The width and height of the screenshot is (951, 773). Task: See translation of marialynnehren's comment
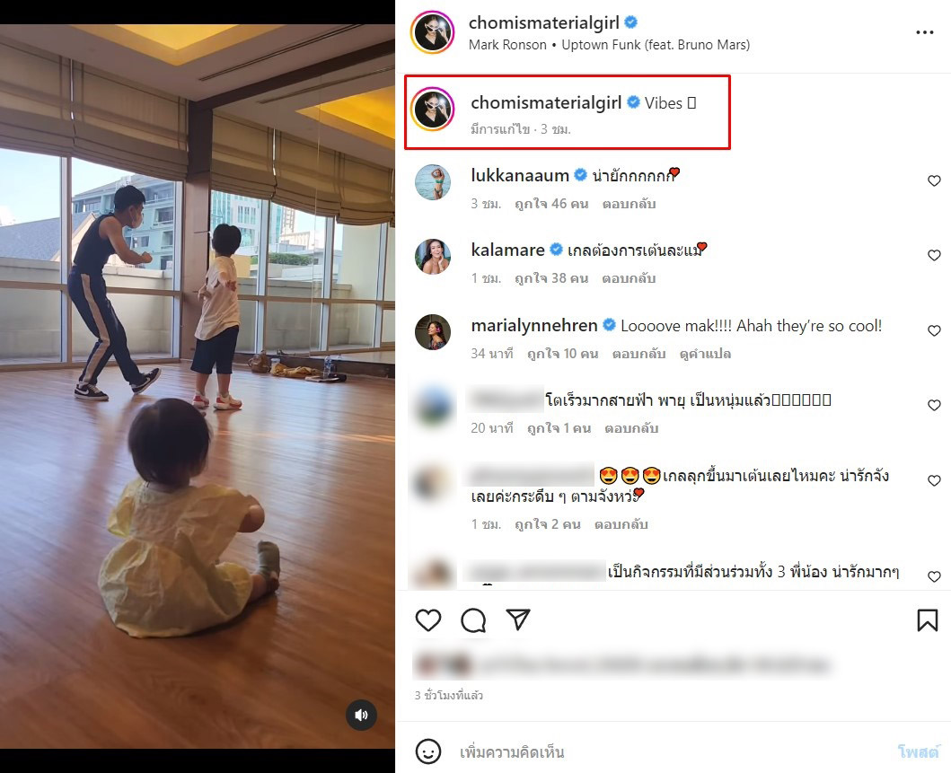click(705, 354)
